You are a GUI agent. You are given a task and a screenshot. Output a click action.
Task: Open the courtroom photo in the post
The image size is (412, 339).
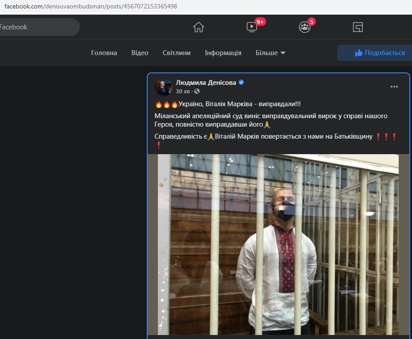pos(278,244)
